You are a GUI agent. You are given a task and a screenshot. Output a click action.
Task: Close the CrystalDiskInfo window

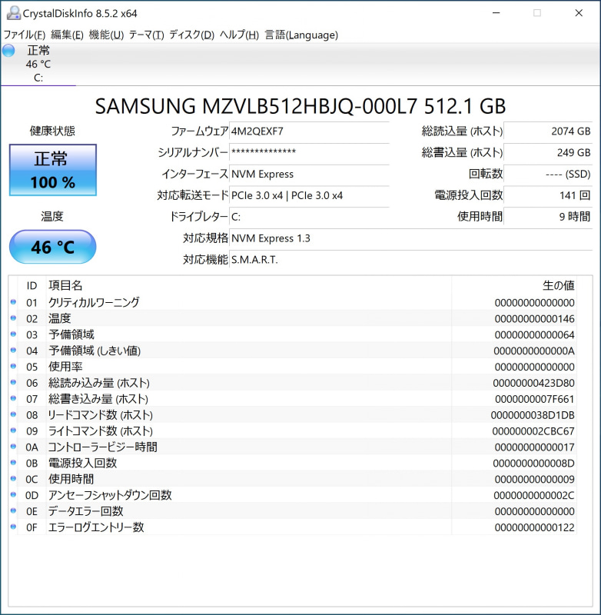pyautogui.click(x=579, y=13)
